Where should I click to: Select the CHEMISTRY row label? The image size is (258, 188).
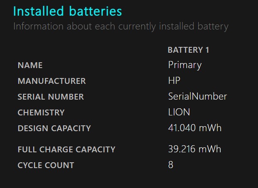41,113
